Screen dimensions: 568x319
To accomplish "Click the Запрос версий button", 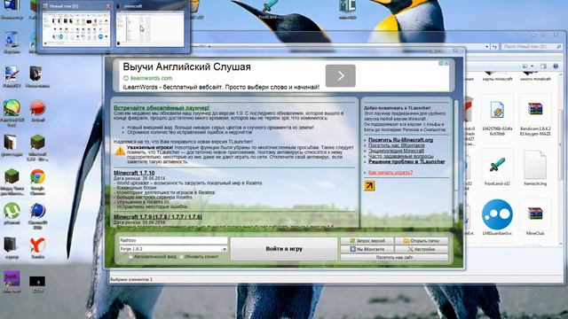I will click(367, 241).
